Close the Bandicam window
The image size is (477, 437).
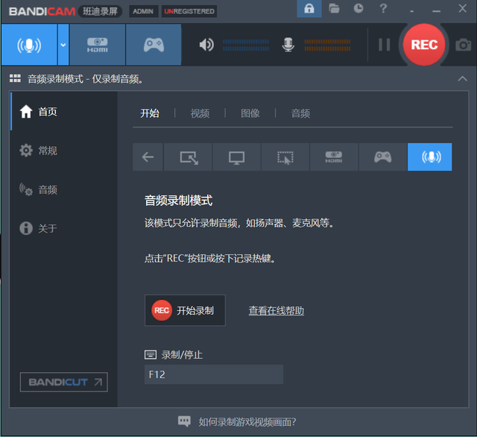point(462,8)
